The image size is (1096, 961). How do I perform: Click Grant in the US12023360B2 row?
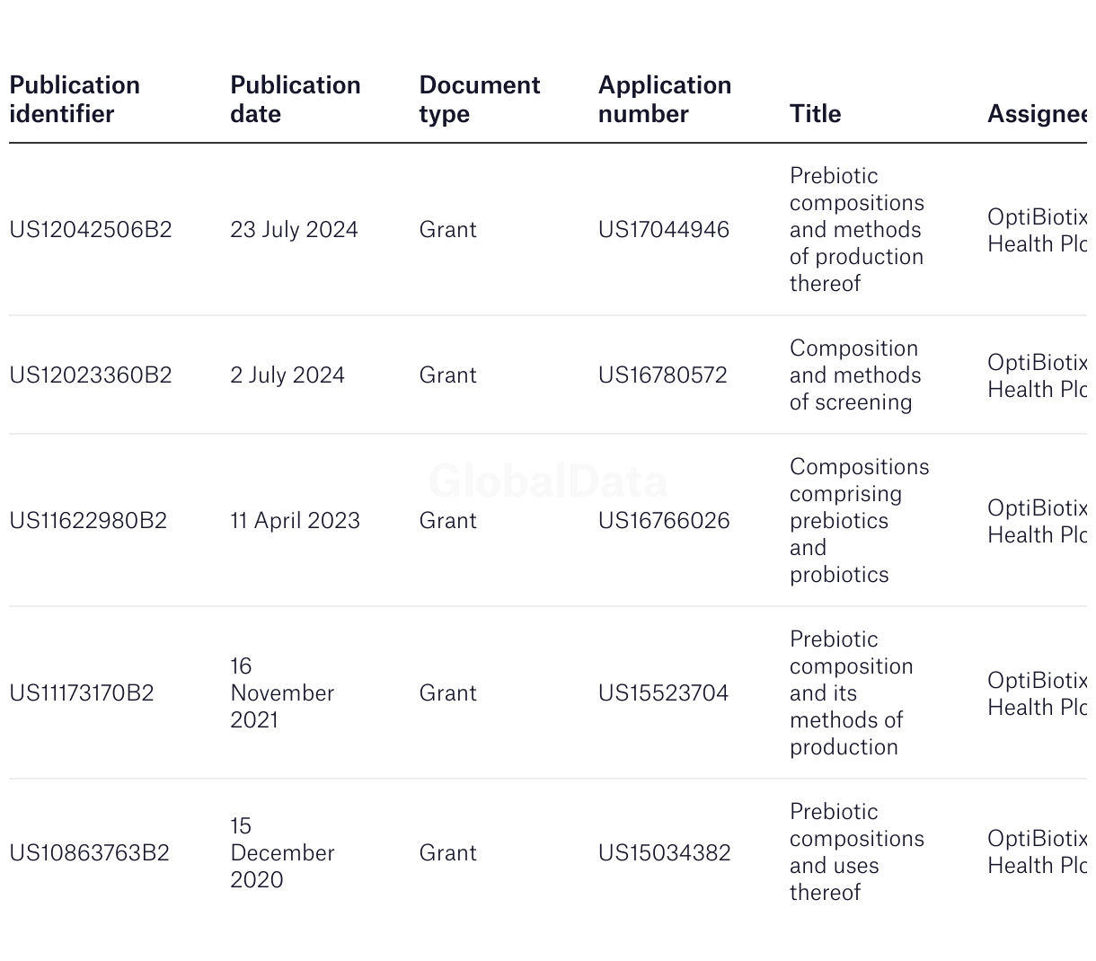pyautogui.click(x=448, y=375)
